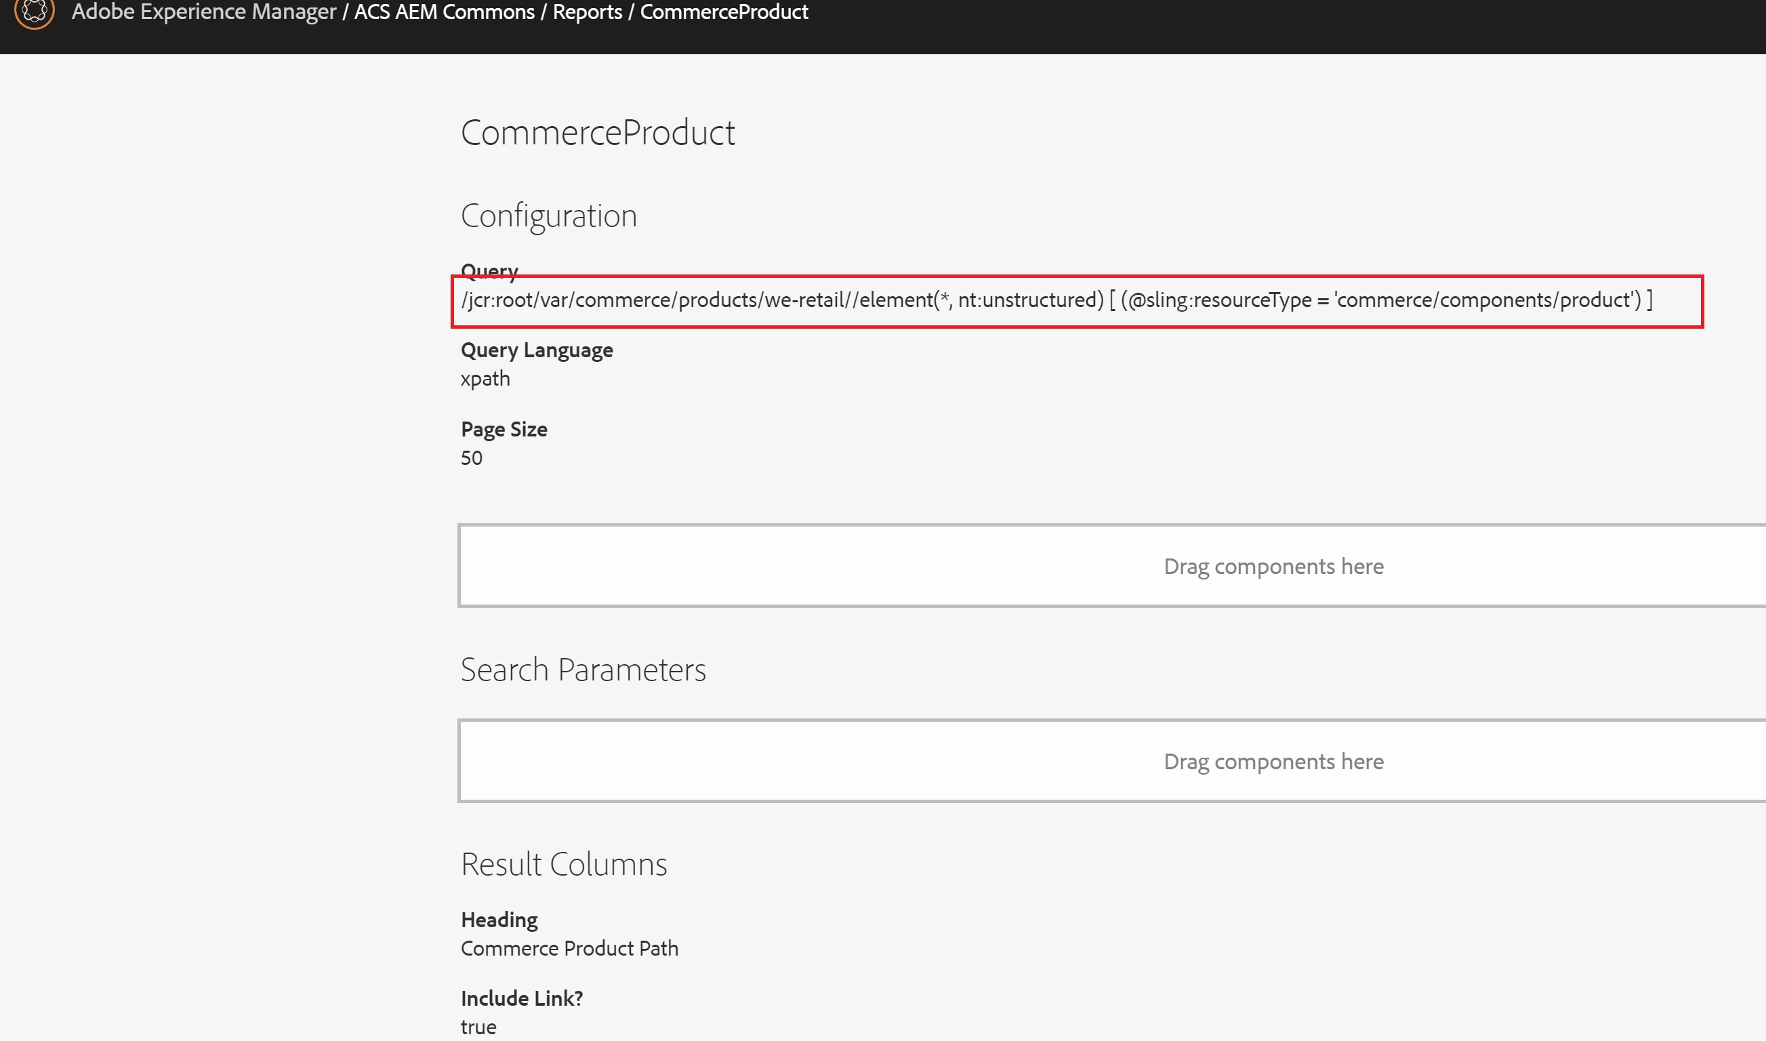Click the highlighted xpath query text

pos(1056,300)
